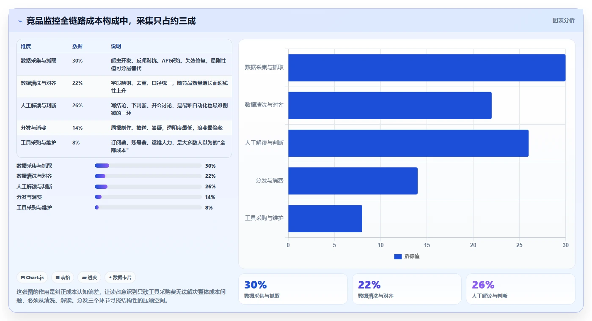Click the 图表分析 label
The image size is (592, 321).
[563, 20]
